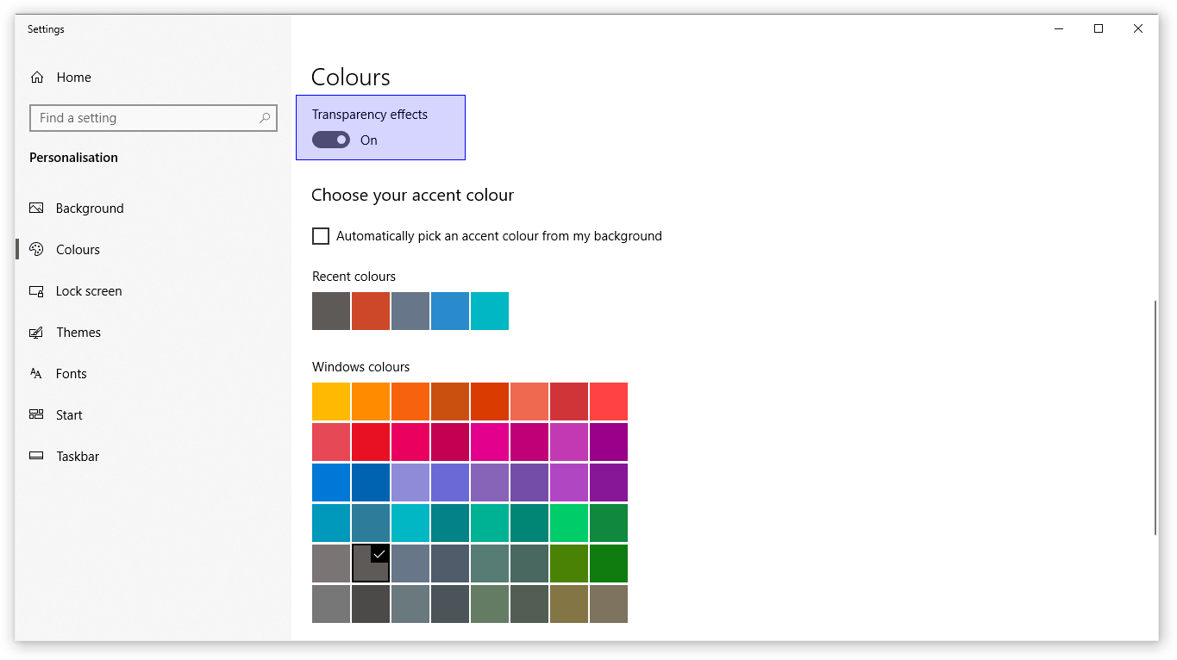1177x660 pixels.
Task: Click the Recent colours label
Action: point(354,277)
